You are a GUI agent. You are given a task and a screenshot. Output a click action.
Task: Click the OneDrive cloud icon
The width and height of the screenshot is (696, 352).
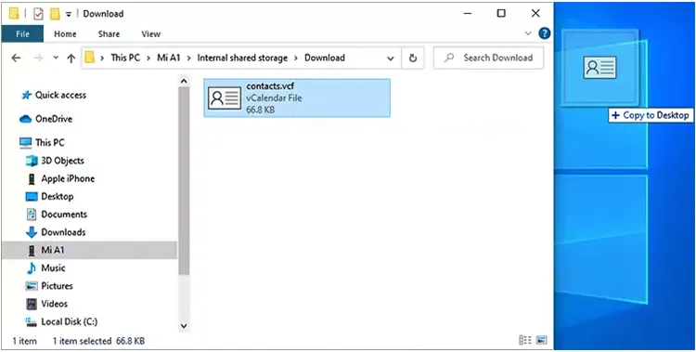point(26,119)
